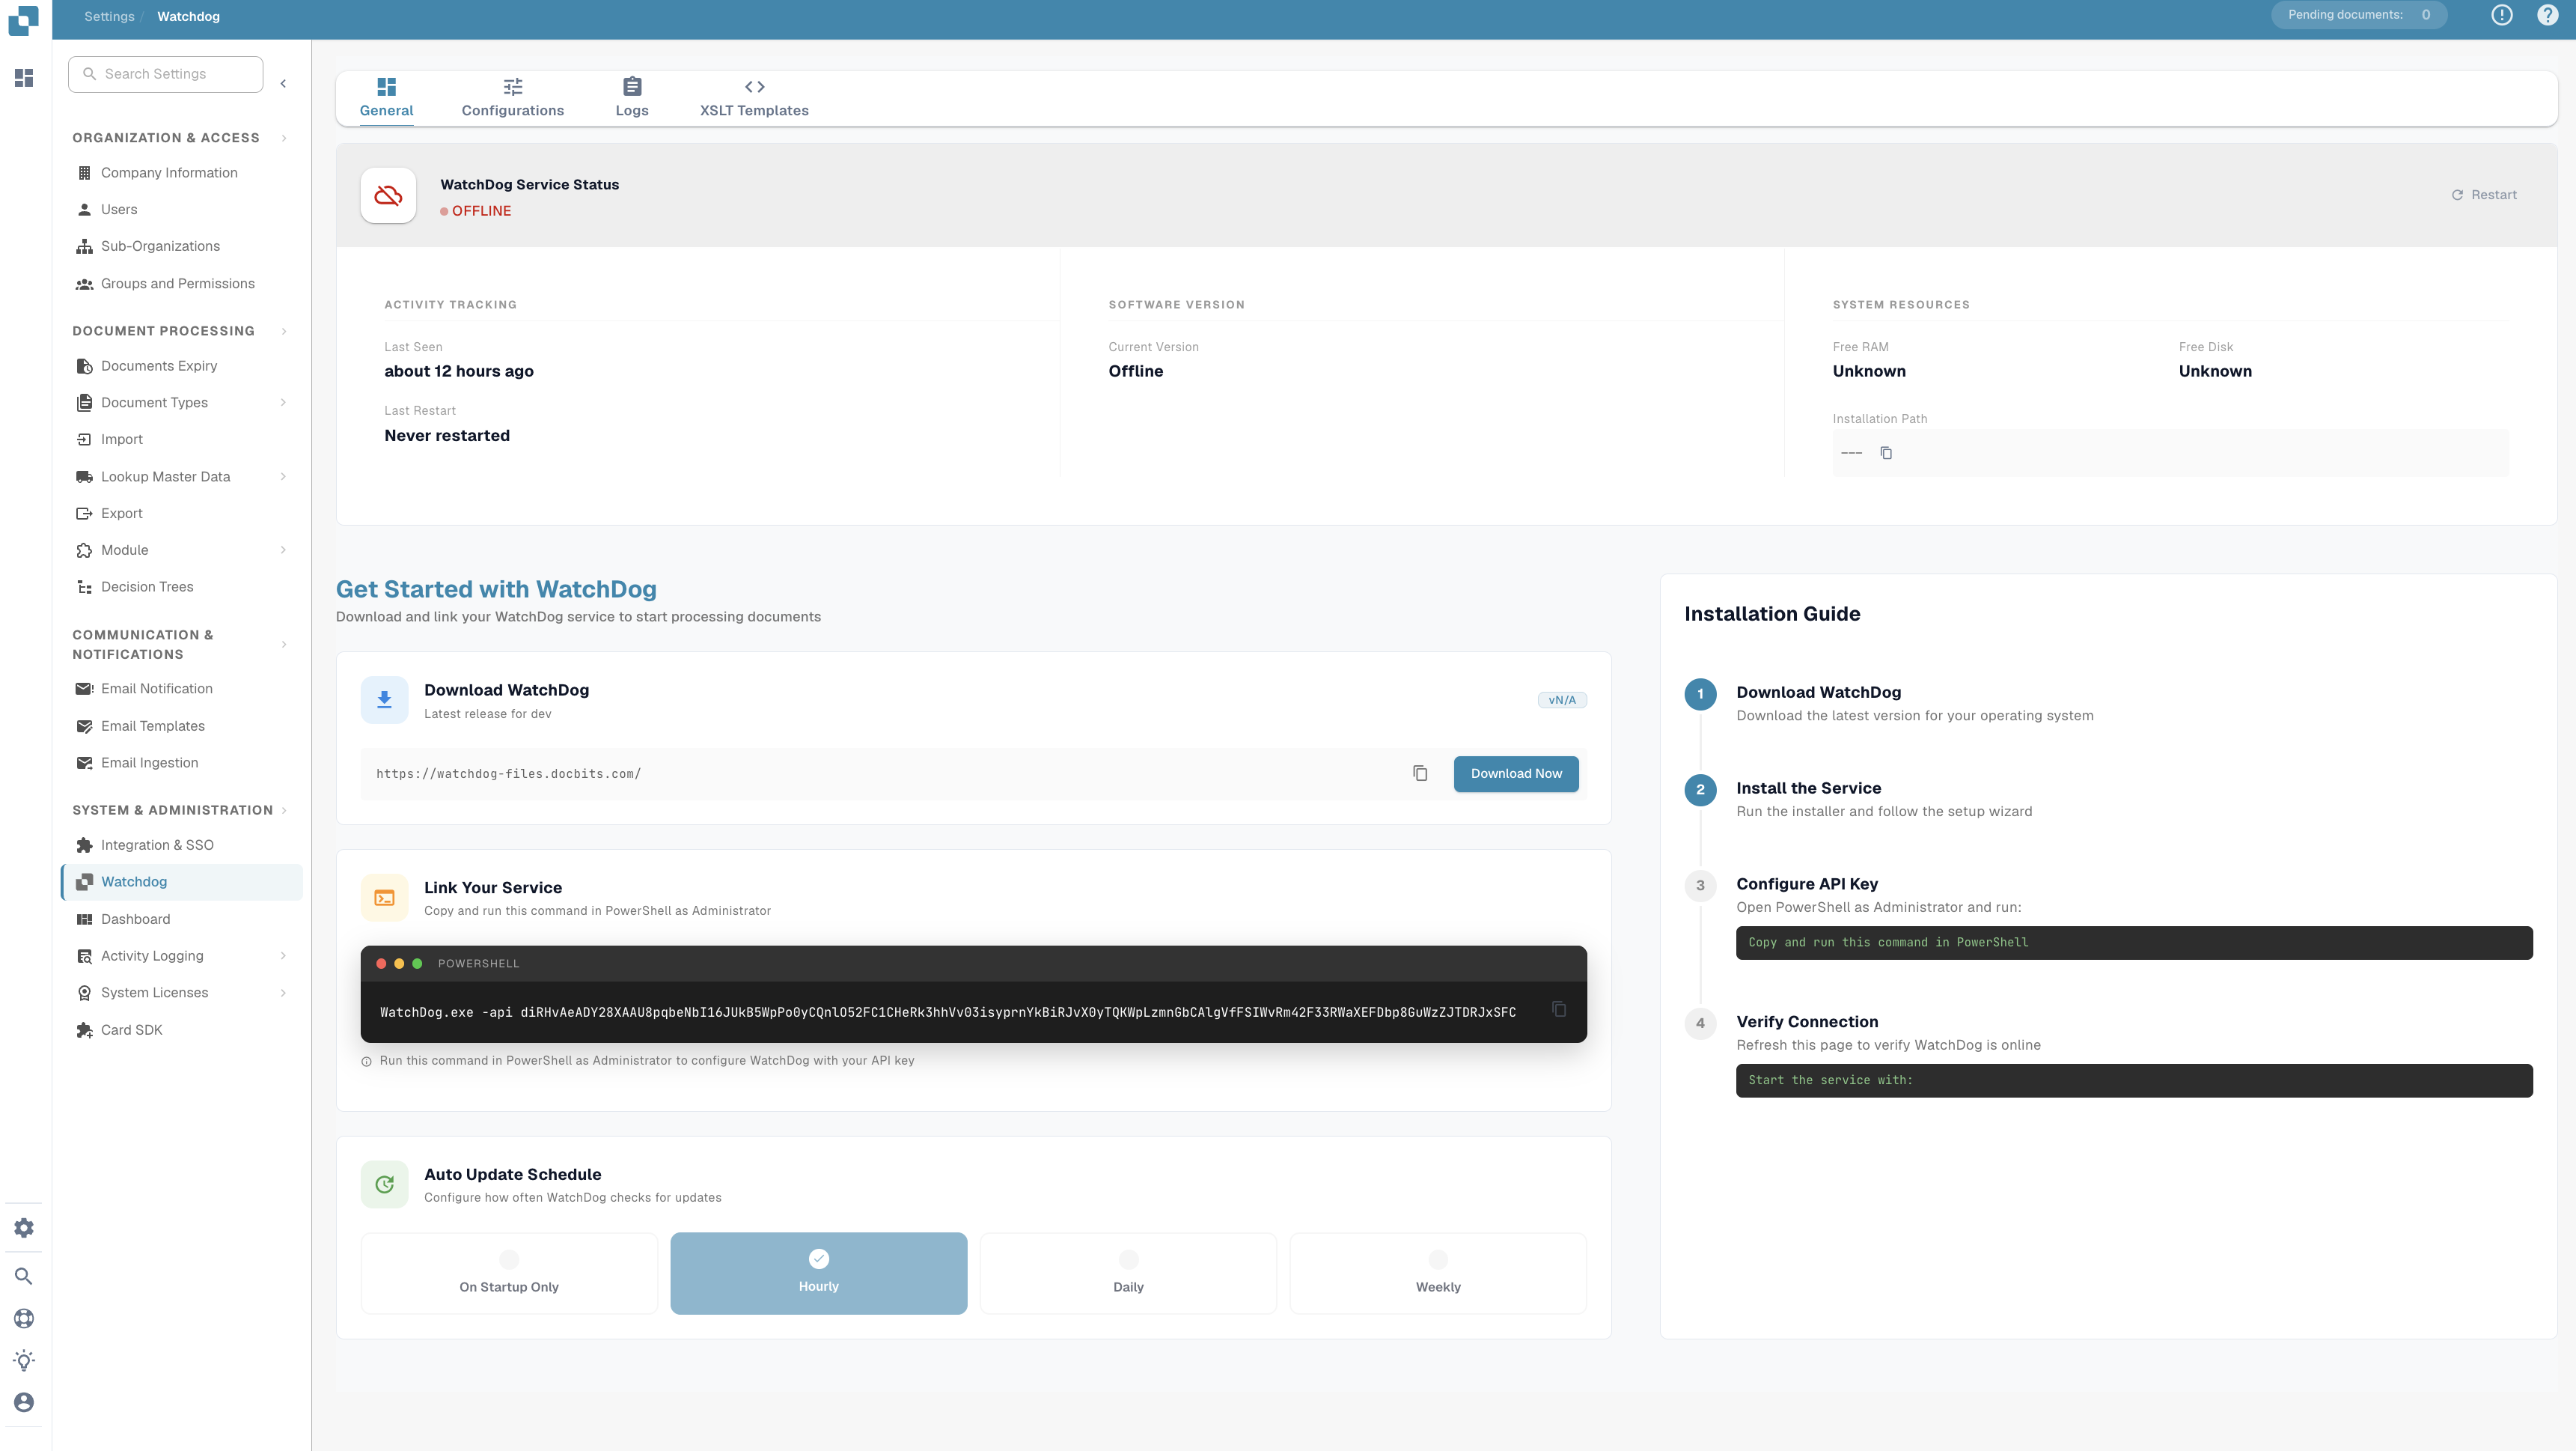Select On Startup Only update schedule
The width and height of the screenshot is (2576, 1451).
click(x=509, y=1273)
